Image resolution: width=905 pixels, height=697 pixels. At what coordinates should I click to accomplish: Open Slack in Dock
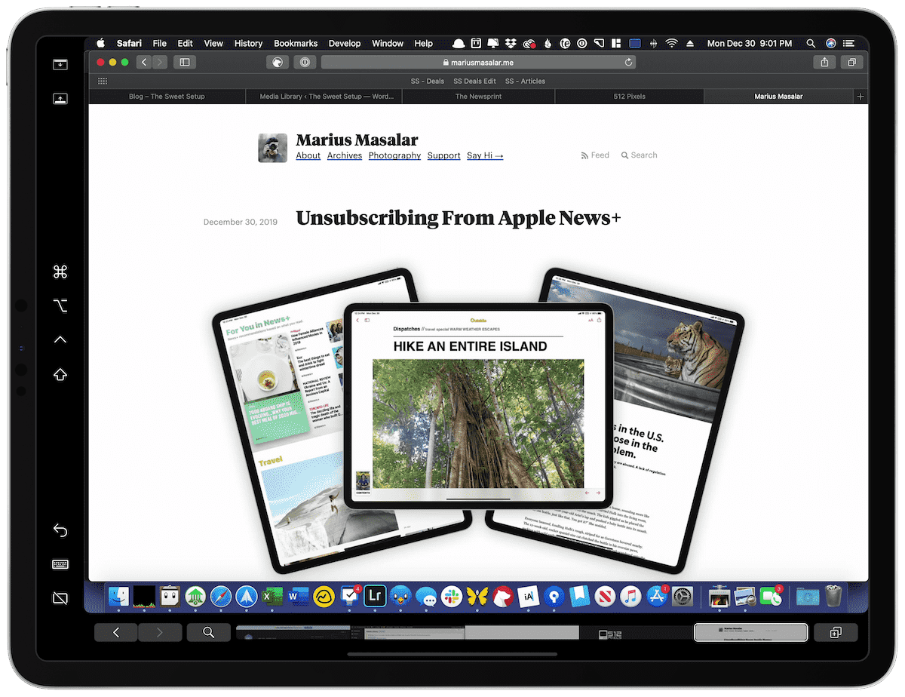pos(452,597)
